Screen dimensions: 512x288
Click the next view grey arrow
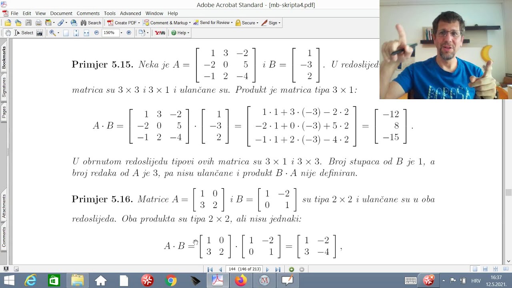(x=302, y=270)
